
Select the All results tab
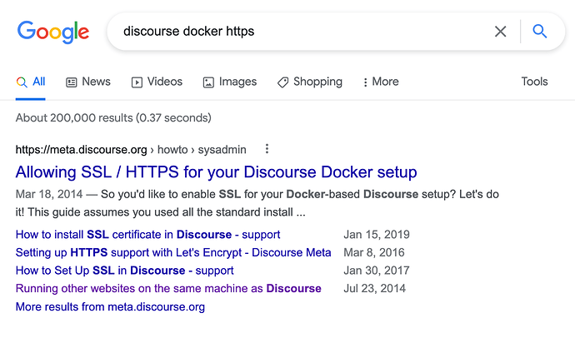pyautogui.click(x=31, y=82)
